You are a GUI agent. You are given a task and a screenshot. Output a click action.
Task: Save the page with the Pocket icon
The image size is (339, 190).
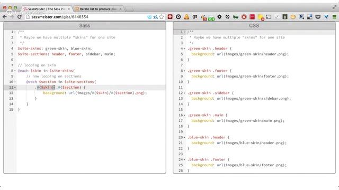click(x=318, y=17)
